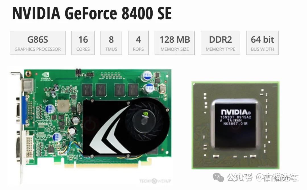Screen dimensions: 307x190
Task: Click the 公众号 watermark text
Action: 240,177
